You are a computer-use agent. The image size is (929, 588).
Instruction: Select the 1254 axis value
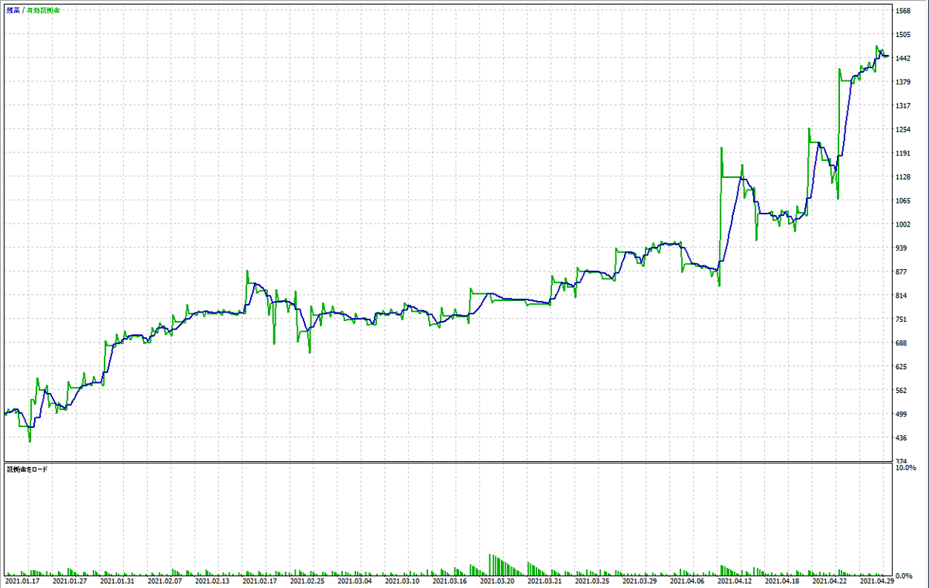coord(903,130)
